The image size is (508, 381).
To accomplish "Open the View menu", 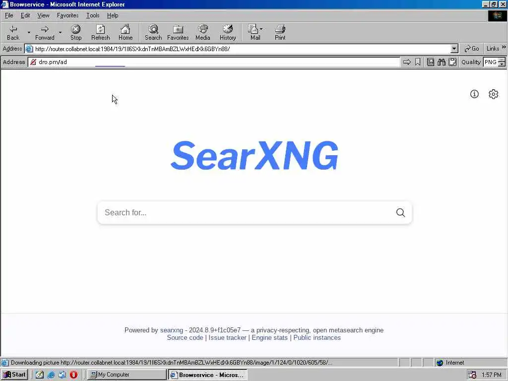I will click(x=44, y=15).
